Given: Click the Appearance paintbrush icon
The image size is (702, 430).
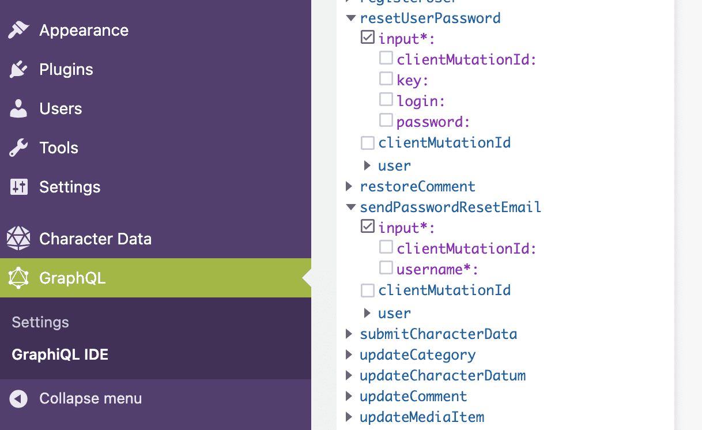Looking at the screenshot, I should [x=18, y=30].
